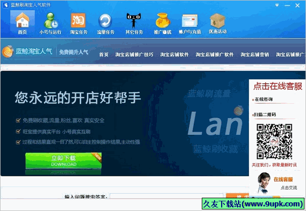Click the app logo icon in title bar

[x=6, y=5]
